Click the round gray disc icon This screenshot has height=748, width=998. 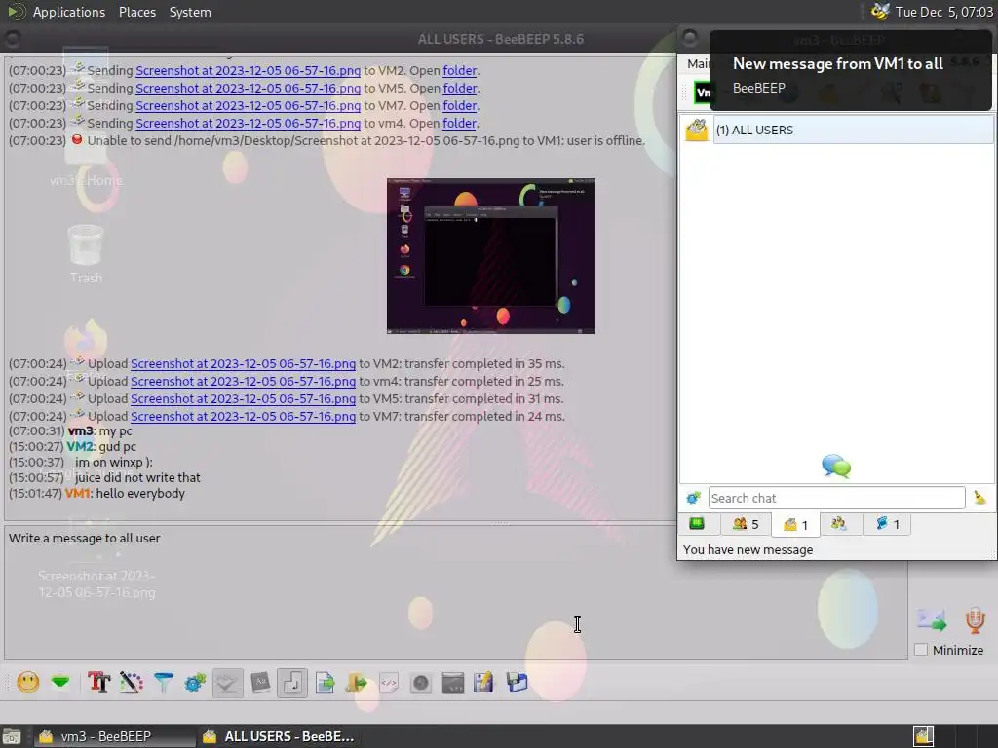coord(421,683)
